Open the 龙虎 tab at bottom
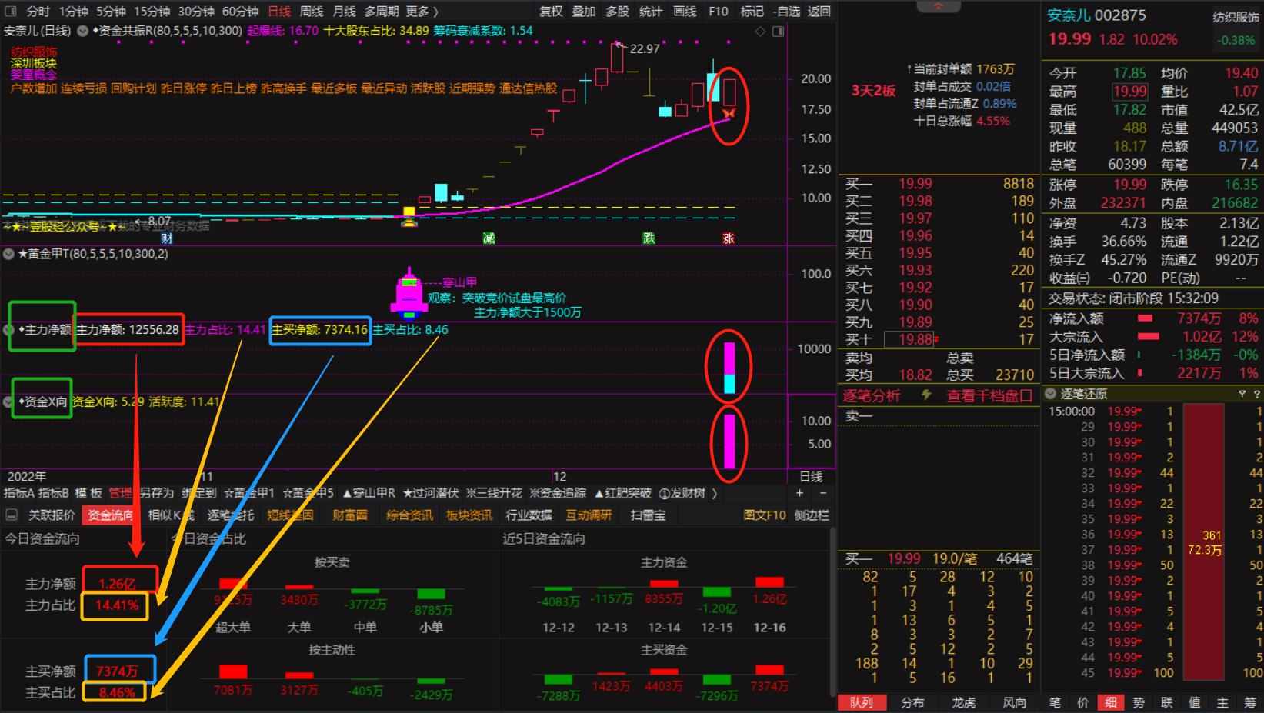1264x713 pixels. coord(963,702)
